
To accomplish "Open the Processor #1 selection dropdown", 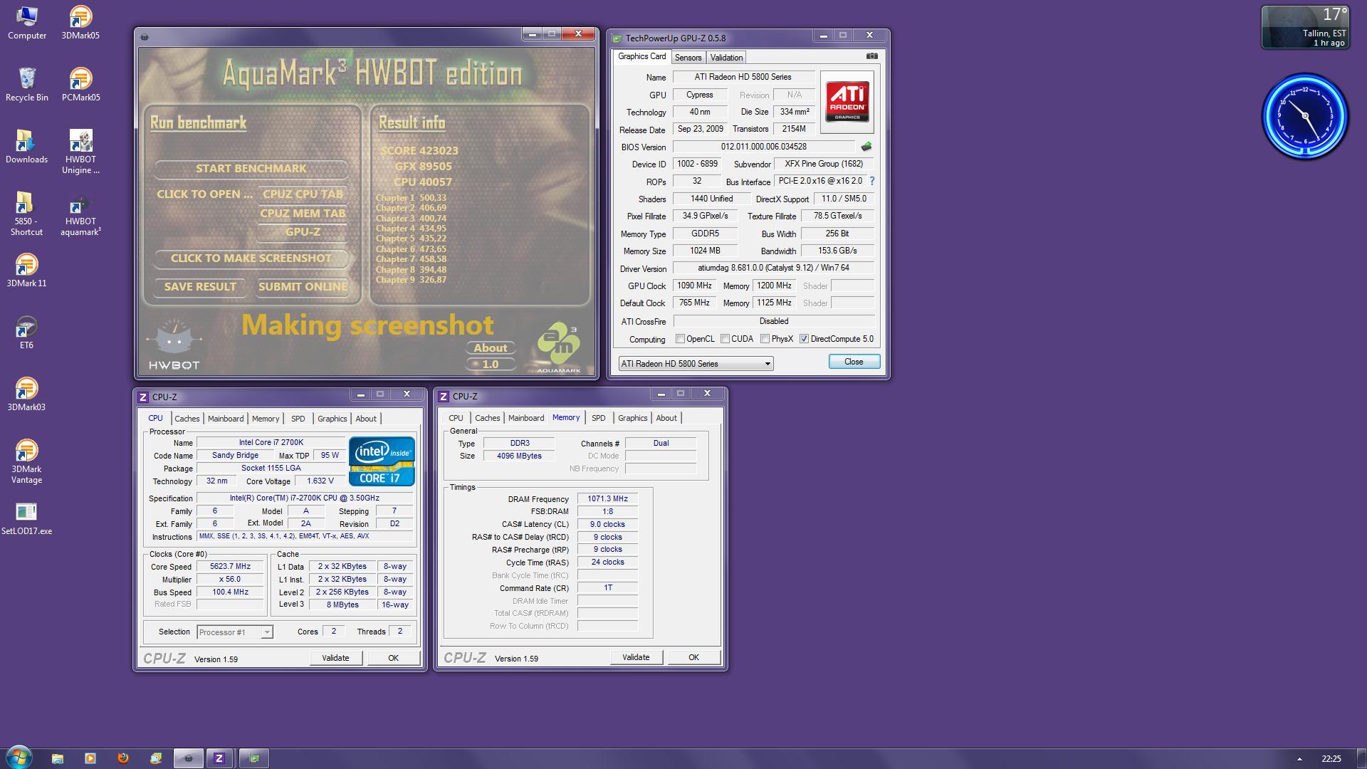I will (x=234, y=632).
